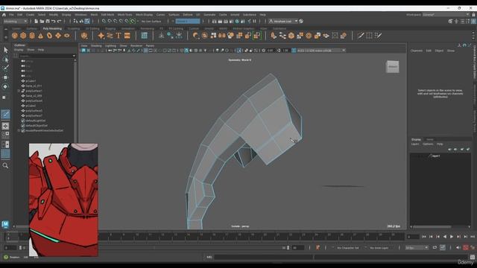This screenshot has height=268, width=477.
Task: Click the Undo arrow icon
Action: (x=54, y=22)
